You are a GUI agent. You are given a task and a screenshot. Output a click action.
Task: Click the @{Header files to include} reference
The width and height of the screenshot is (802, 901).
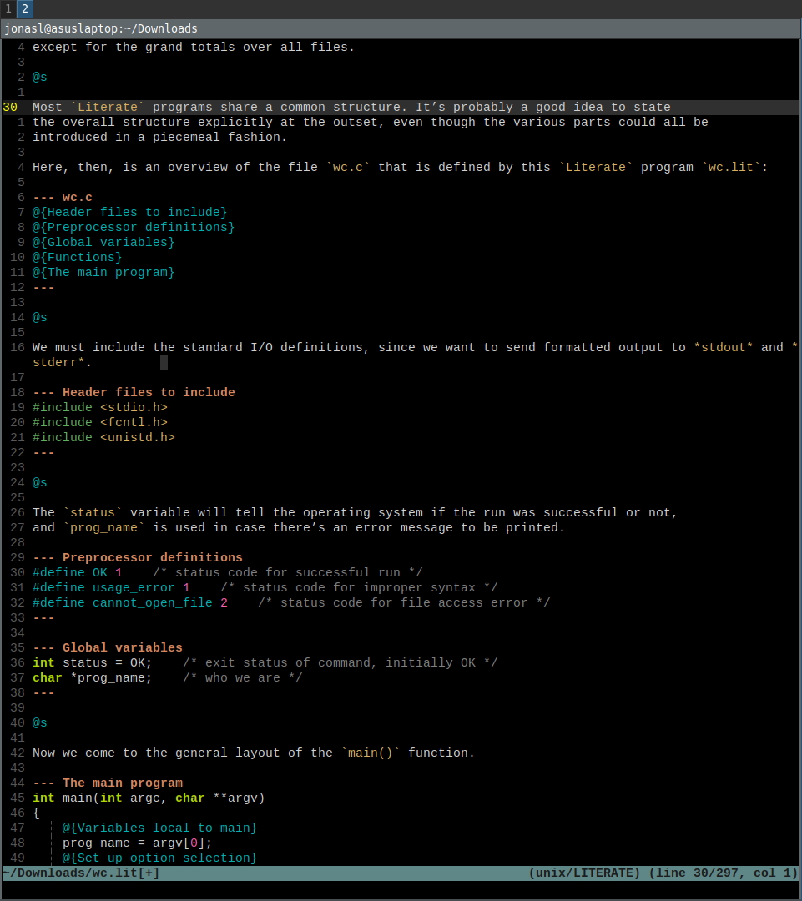pos(130,213)
